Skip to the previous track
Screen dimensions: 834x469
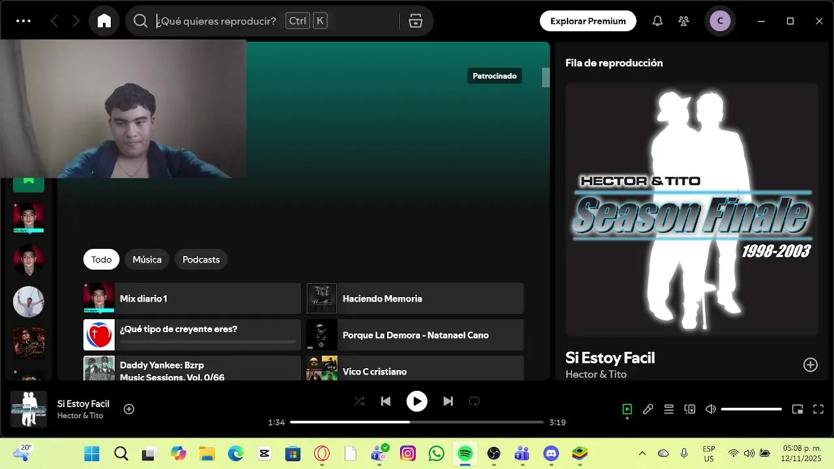(386, 401)
